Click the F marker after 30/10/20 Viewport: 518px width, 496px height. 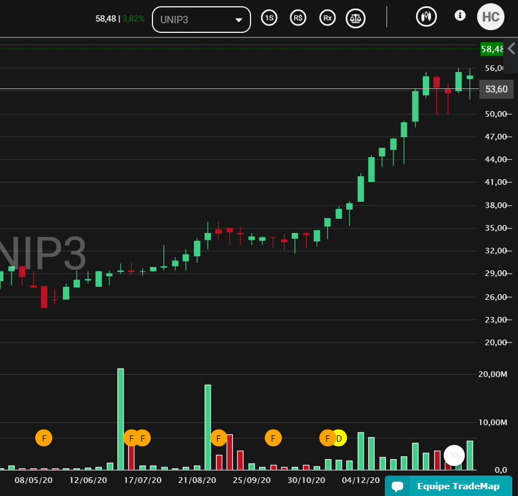pos(327,438)
